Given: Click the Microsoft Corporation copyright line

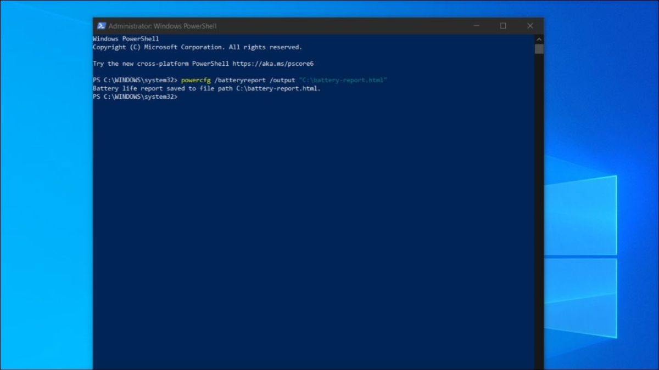Looking at the screenshot, I should (197, 47).
